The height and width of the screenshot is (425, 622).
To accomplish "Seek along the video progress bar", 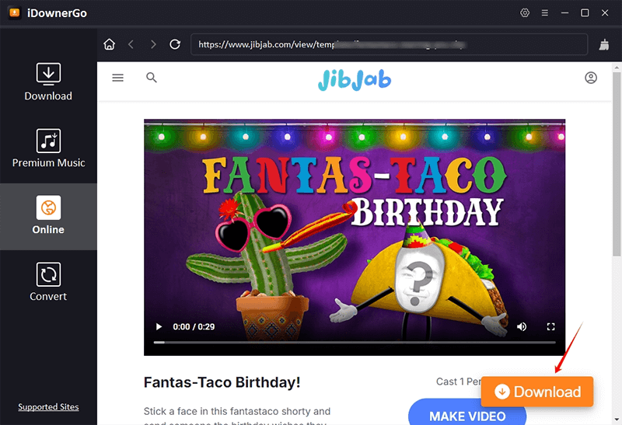I will (355, 342).
